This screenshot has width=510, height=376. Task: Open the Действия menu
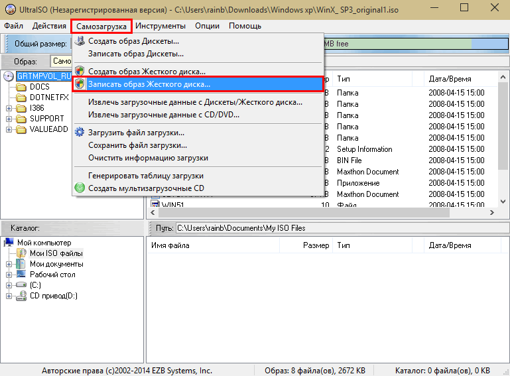coord(49,26)
